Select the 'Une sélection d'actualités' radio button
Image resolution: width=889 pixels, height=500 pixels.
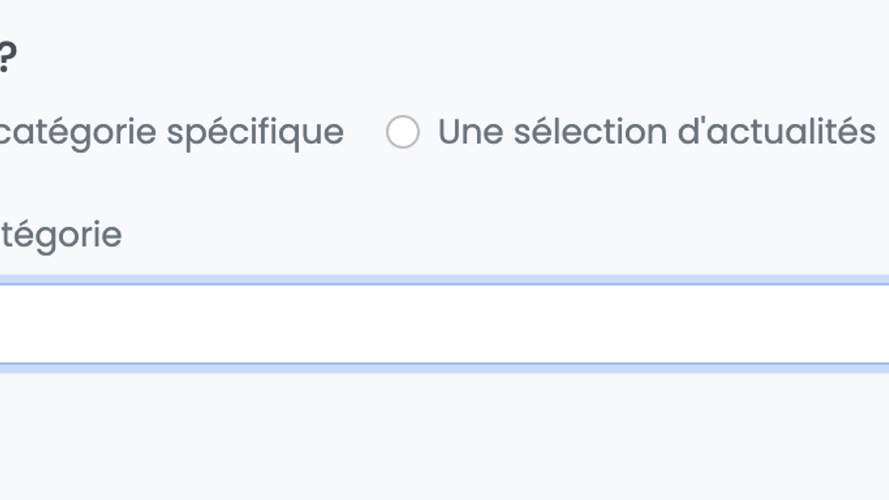[x=403, y=132]
